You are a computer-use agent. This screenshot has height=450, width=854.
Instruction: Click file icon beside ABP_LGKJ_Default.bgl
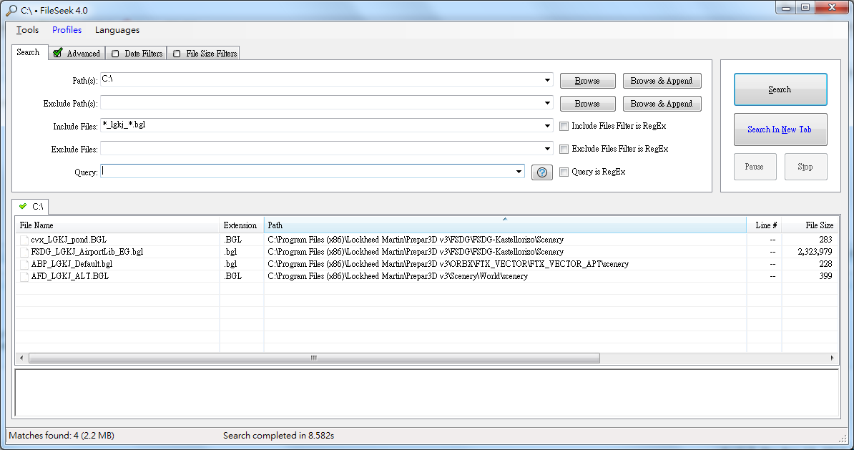[24, 264]
